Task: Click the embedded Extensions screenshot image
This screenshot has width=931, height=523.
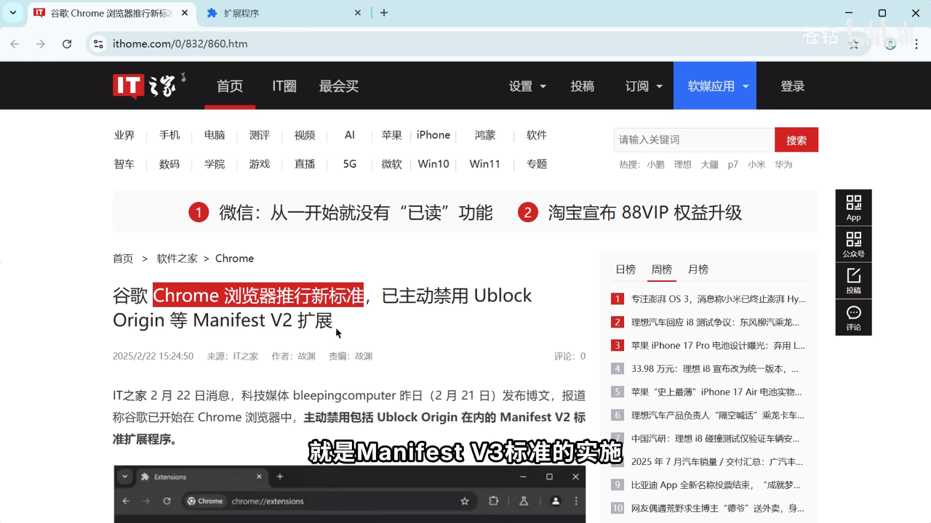Action: pos(350,494)
